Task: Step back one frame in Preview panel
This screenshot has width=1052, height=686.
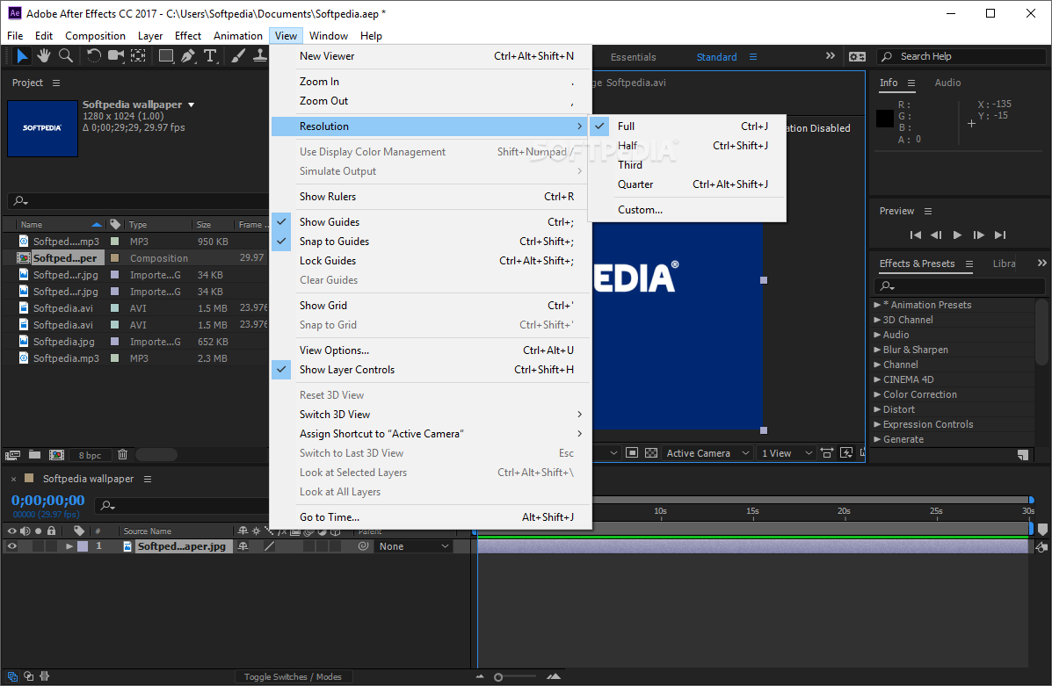Action: pyautogui.click(x=936, y=235)
